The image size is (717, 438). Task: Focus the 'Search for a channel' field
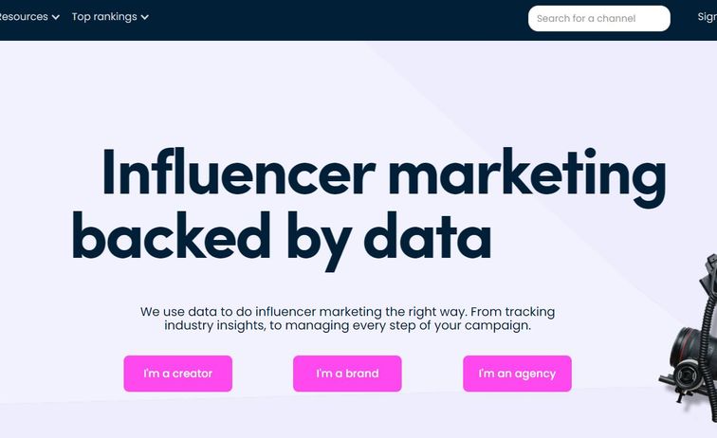pyautogui.click(x=598, y=18)
